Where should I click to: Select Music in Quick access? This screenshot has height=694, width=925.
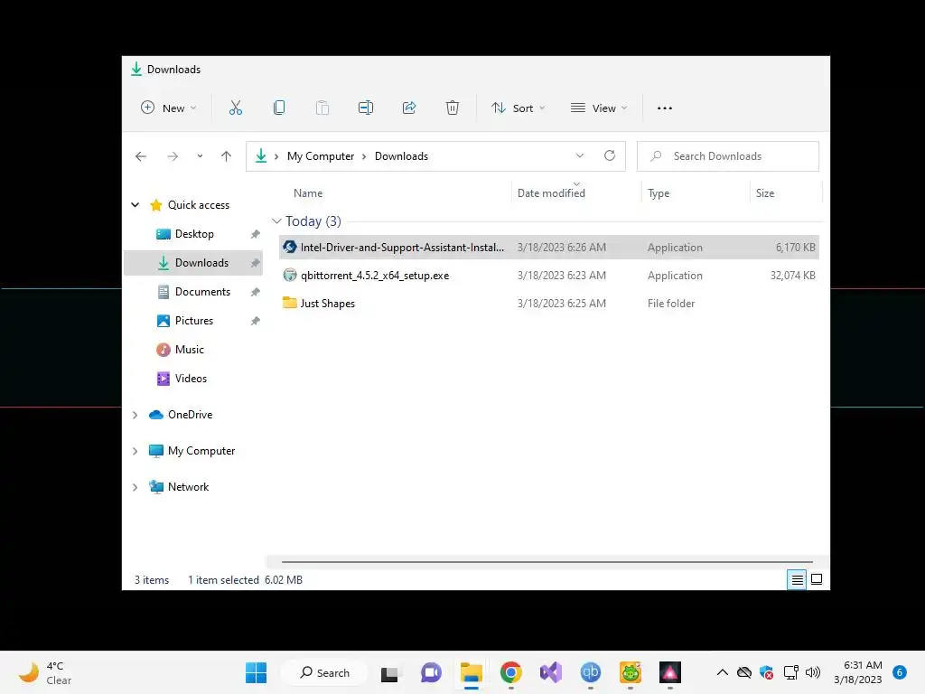point(193,350)
